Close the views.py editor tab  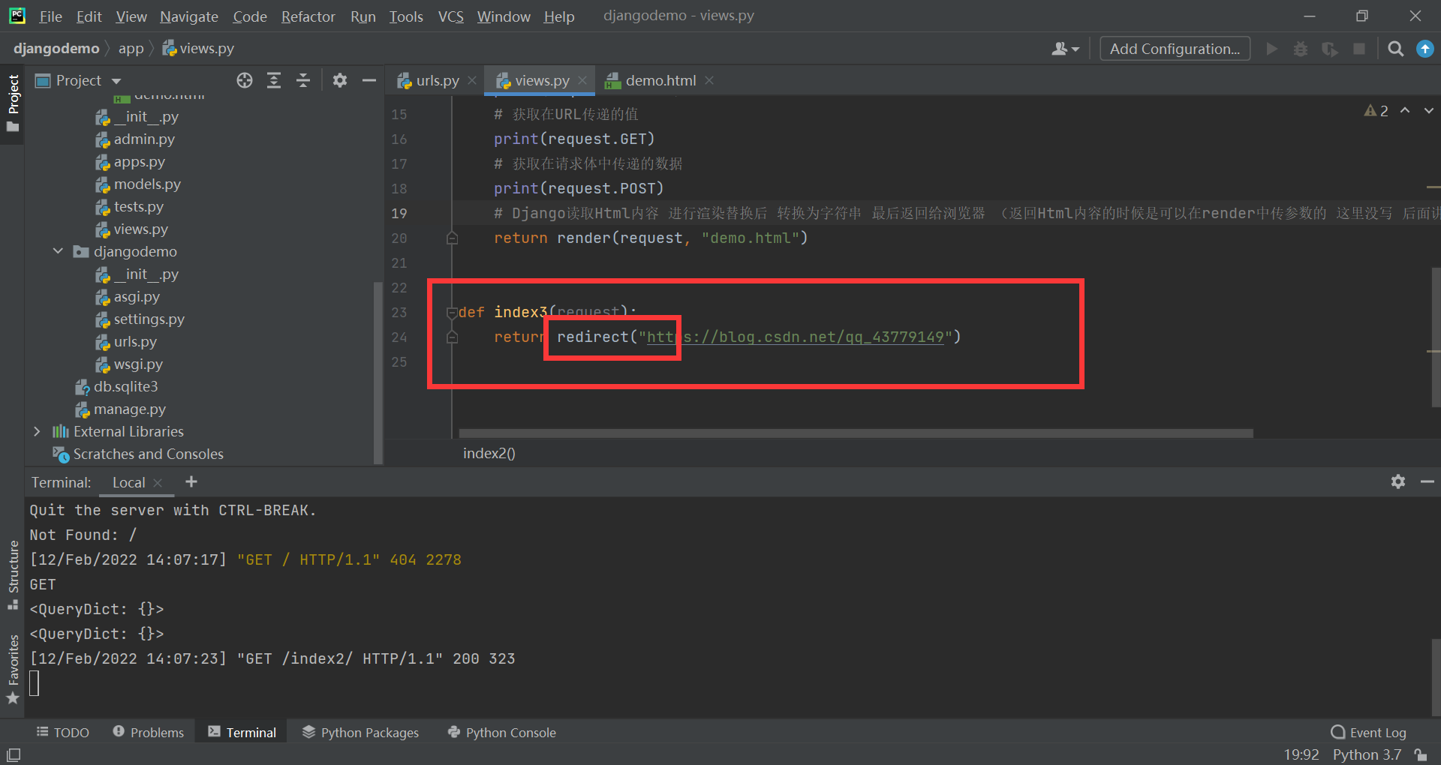pos(582,80)
